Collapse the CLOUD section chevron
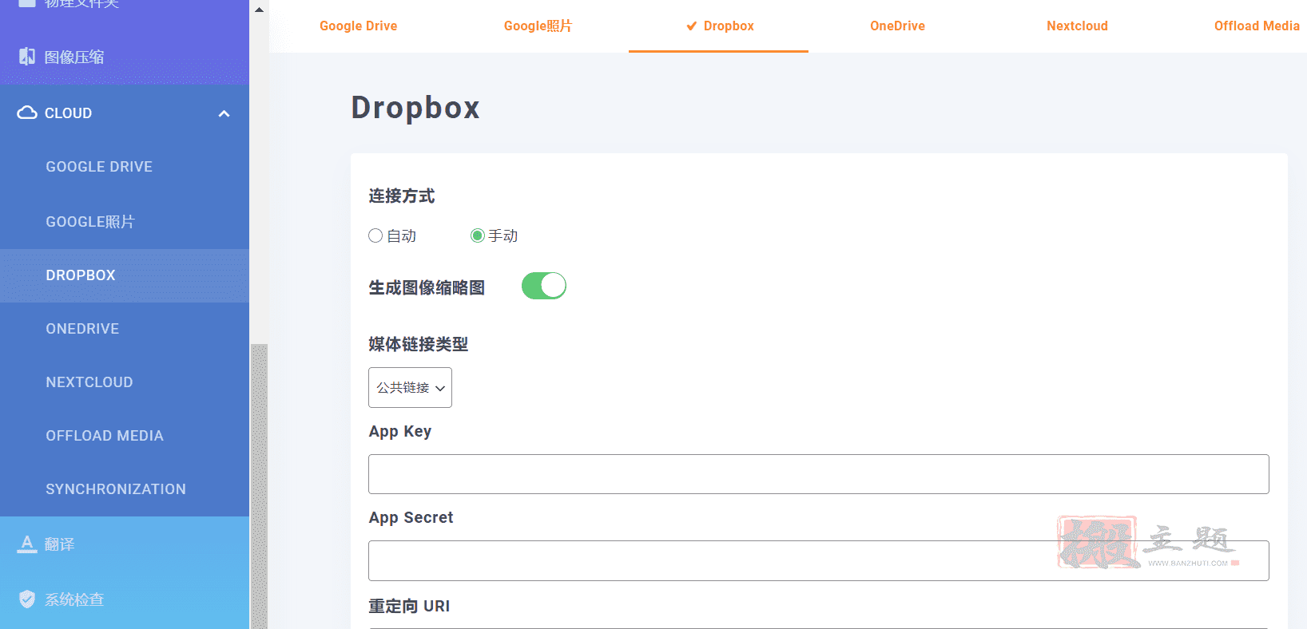The height and width of the screenshot is (629, 1307). (x=224, y=113)
